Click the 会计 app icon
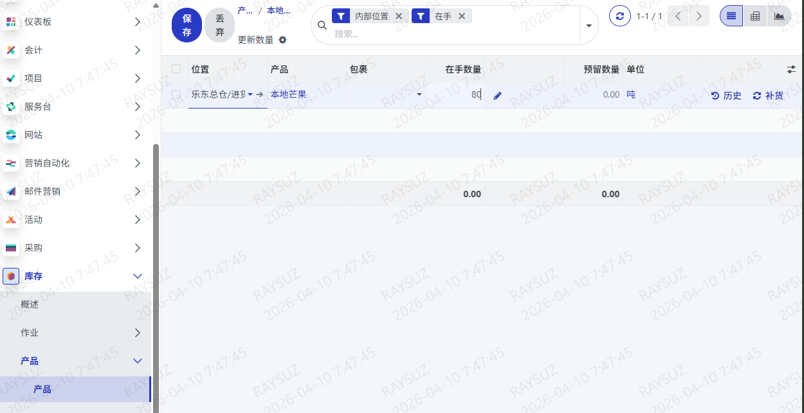This screenshot has width=804, height=413. click(x=11, y=50)
